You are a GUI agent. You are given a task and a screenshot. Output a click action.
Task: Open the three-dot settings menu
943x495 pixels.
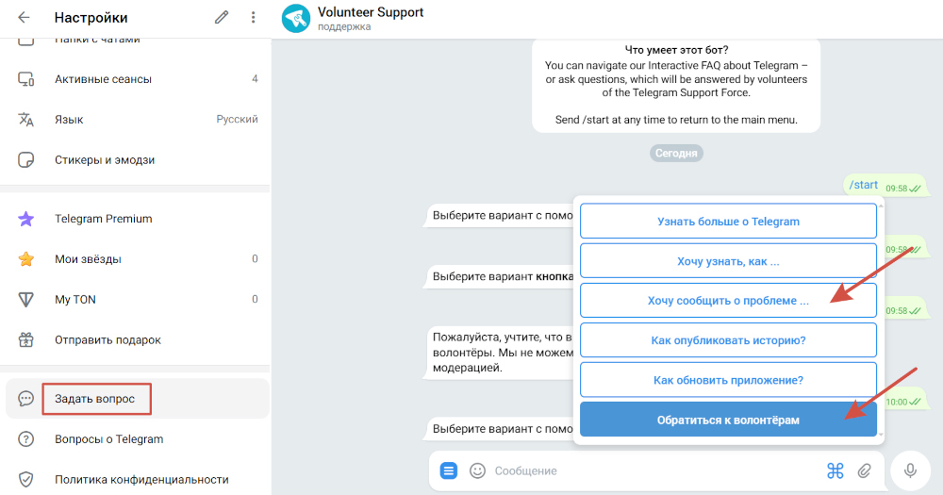253,17
